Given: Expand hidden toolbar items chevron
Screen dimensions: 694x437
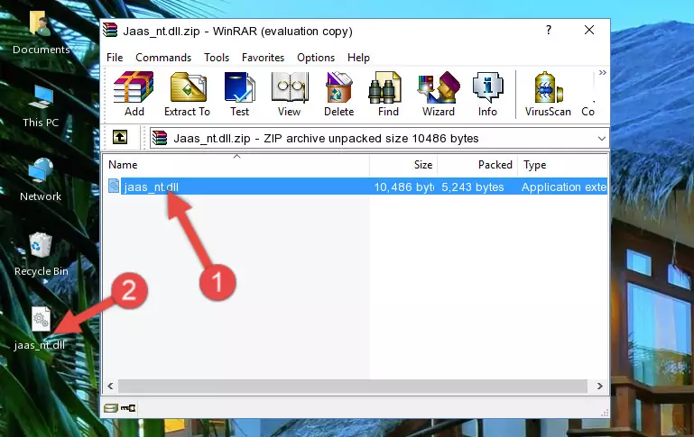Looking at the screenshot, I should click(x=602, y=72).
